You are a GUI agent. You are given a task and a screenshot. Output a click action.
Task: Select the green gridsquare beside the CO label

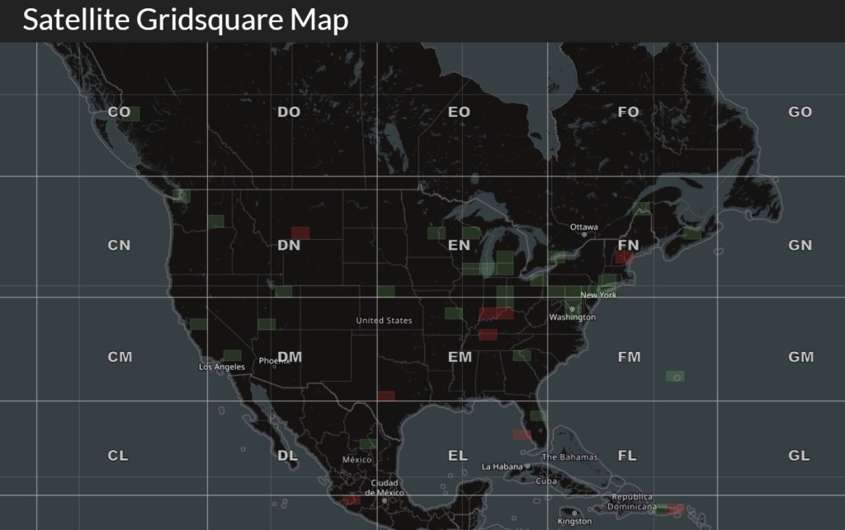(132, 114)
